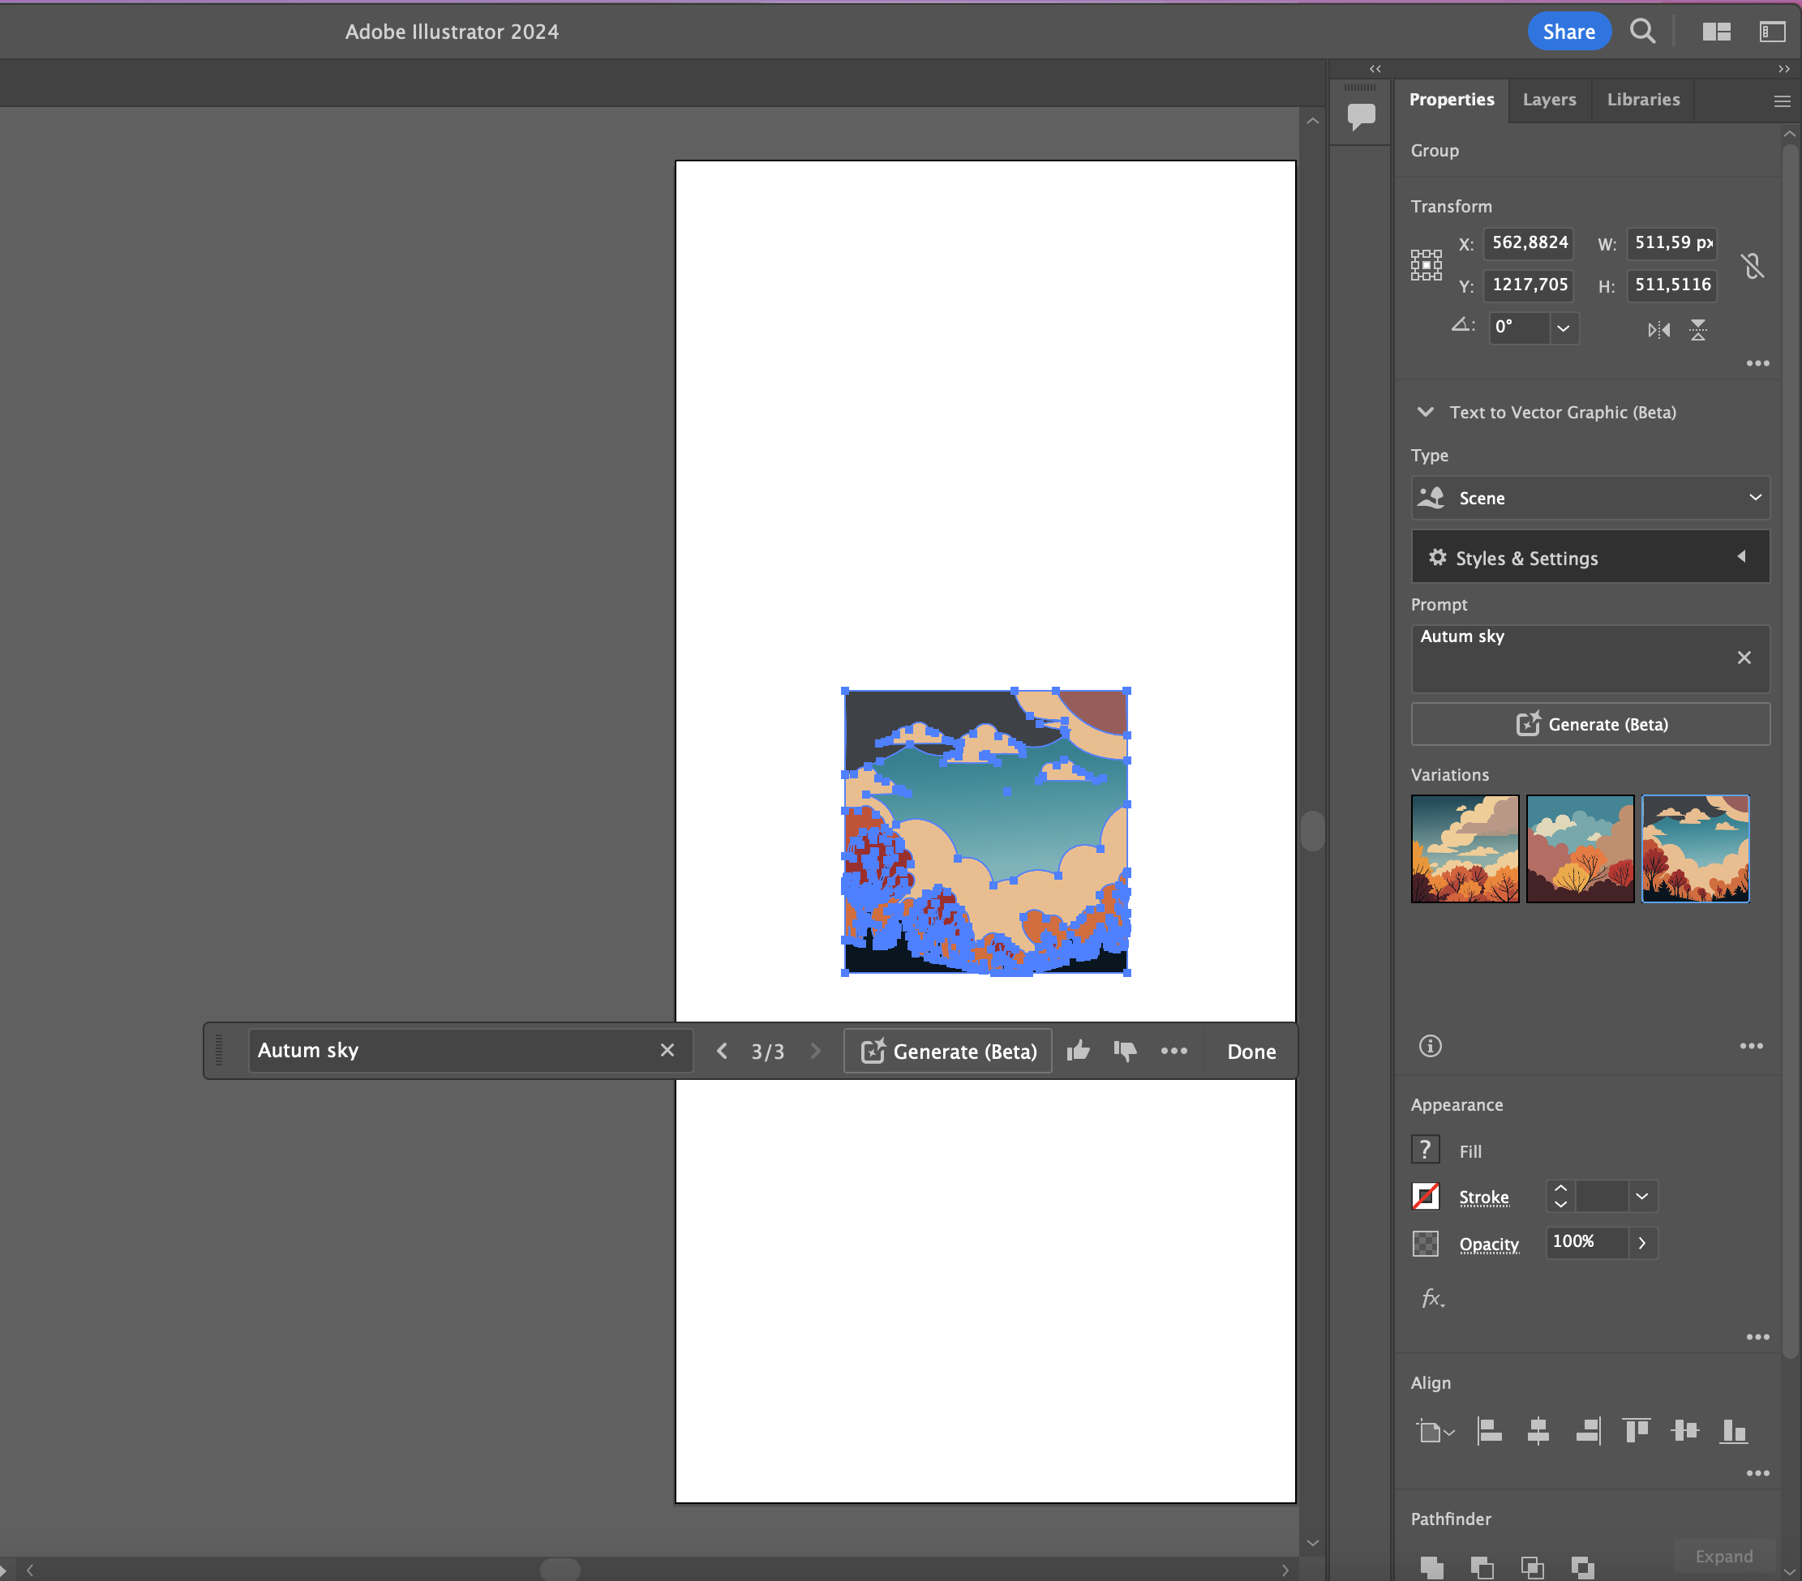
Task: Open the comments panel icon
Action: click(1360, 115)
